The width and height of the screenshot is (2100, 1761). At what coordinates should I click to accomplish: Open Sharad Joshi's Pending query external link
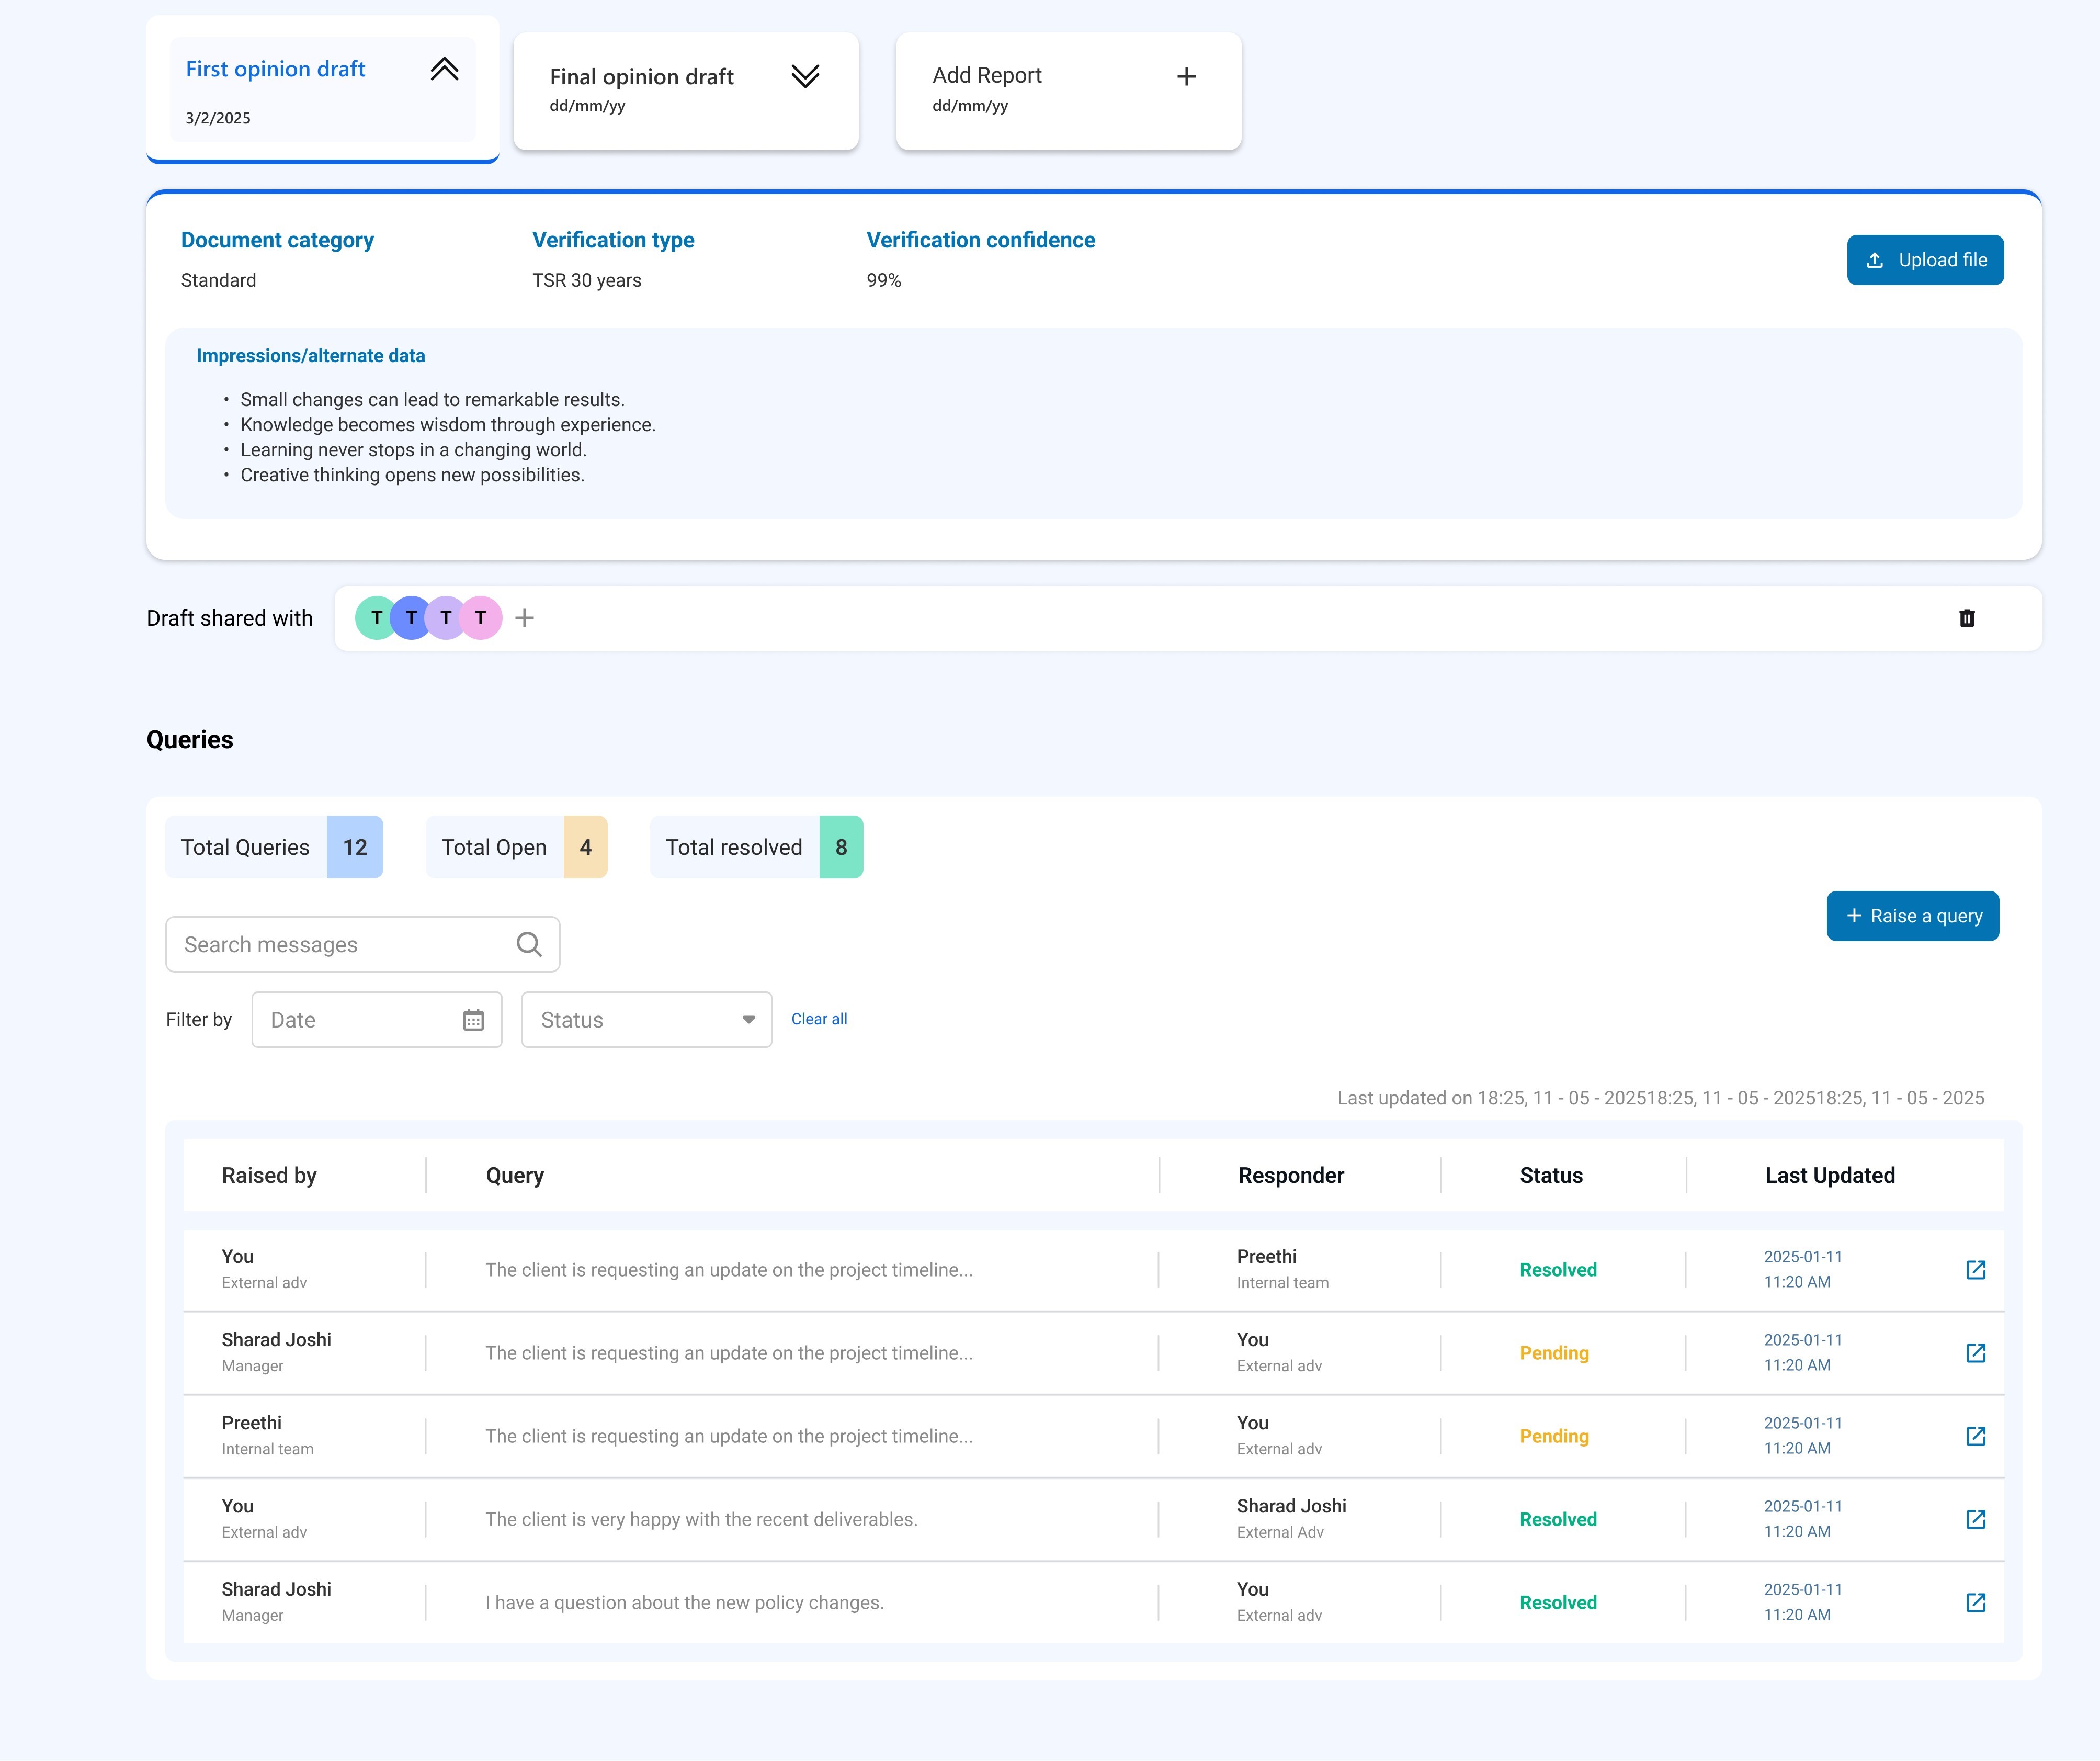pos(1975,1353)
